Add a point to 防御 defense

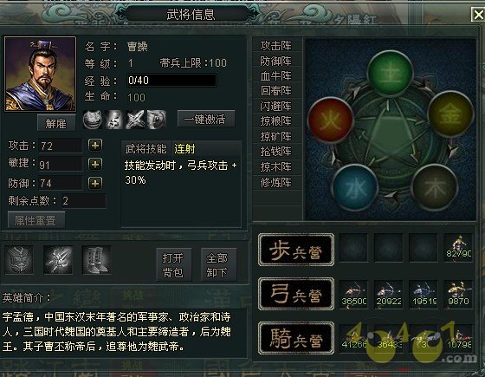coord(95,184)
